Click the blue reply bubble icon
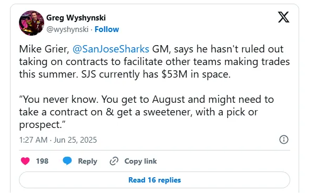Viewport: 327px width, 193px height. (x=67, y=161)
